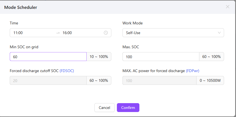Open the Self-Use work mode dropdown
Image resolution: width=236 pixels, height=117 pixels.
click(x=169, y=33)
